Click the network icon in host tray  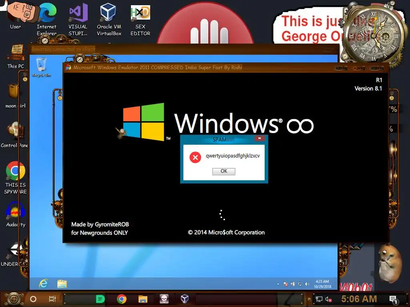(x=319, y=299)
